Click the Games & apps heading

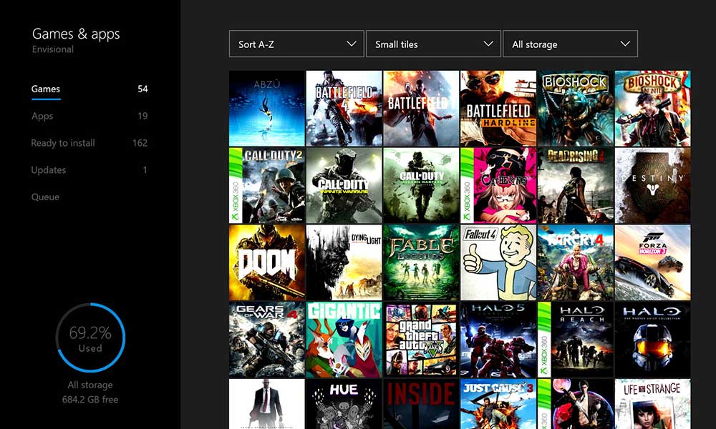point(76,34)
